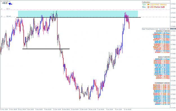Click USDCHF = 0.76 %R current row
Viewport: 176px width, 111px height.
click(x=162, y=101)
